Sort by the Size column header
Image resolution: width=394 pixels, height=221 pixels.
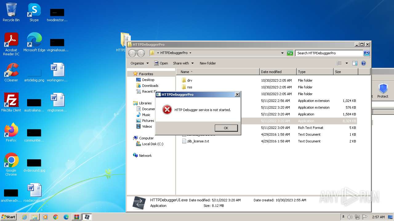(346, 72)
